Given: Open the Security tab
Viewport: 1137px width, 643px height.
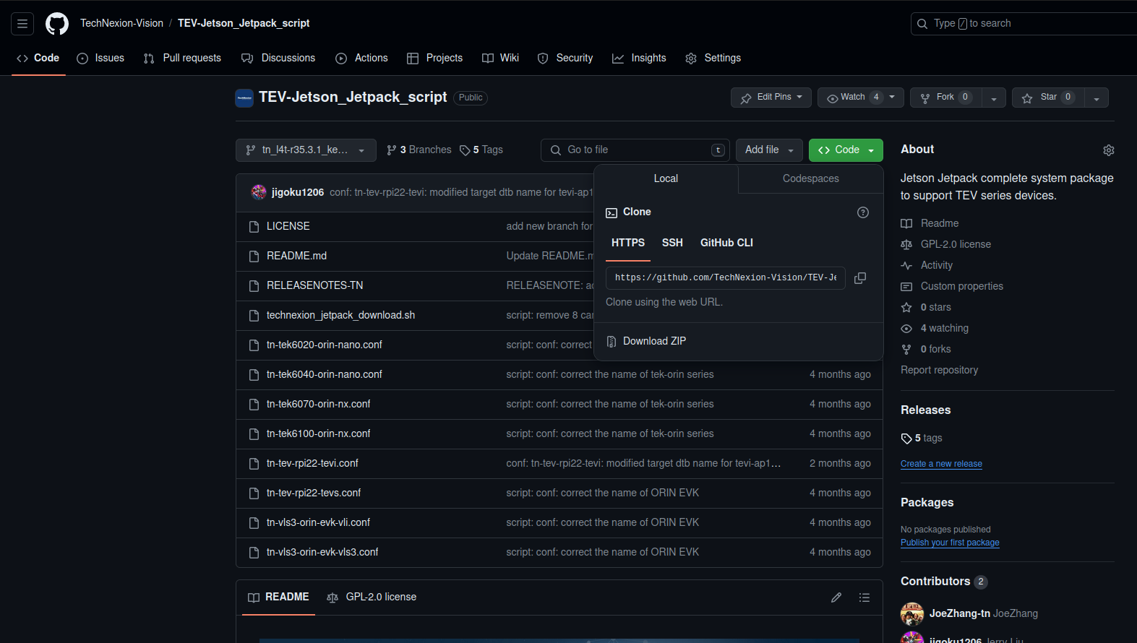Looking at the screenshot, I should [565, 59].
